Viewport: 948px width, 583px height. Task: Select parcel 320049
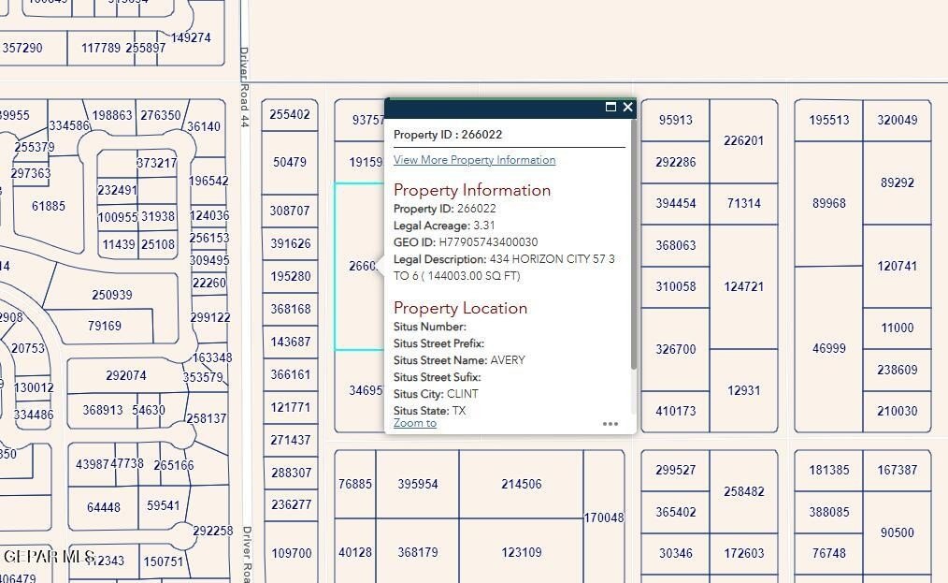click(x=898, y=120)
